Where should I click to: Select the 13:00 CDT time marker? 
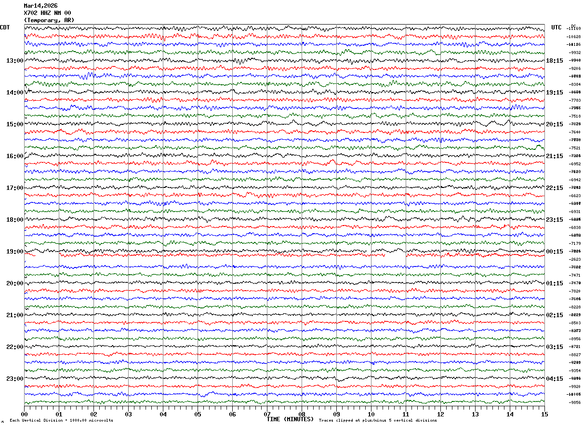[x=14, y=61]
